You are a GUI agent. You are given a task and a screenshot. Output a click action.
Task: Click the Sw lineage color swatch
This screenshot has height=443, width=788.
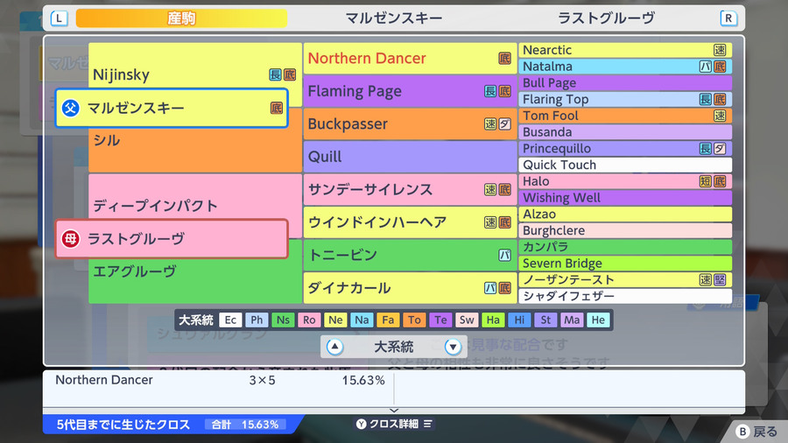(467, 320)
